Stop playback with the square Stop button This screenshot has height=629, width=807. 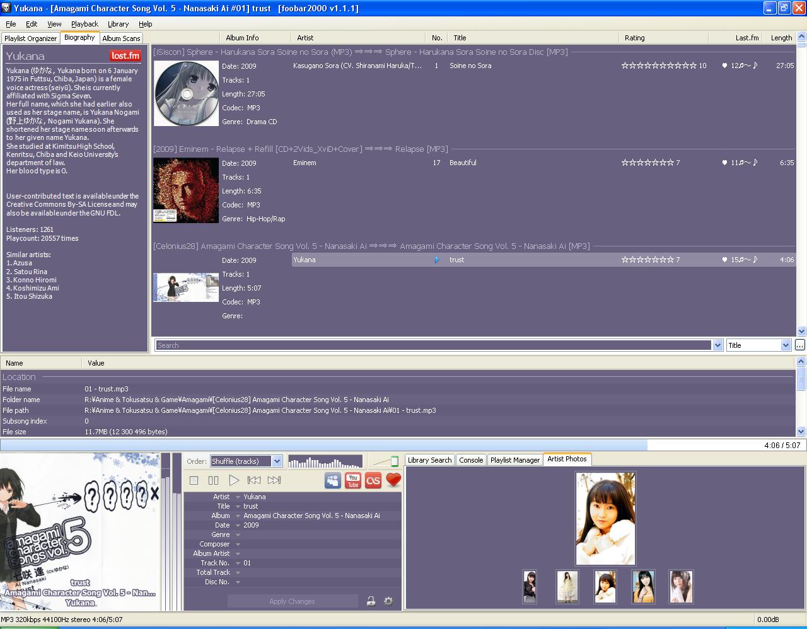click(194, 480)
